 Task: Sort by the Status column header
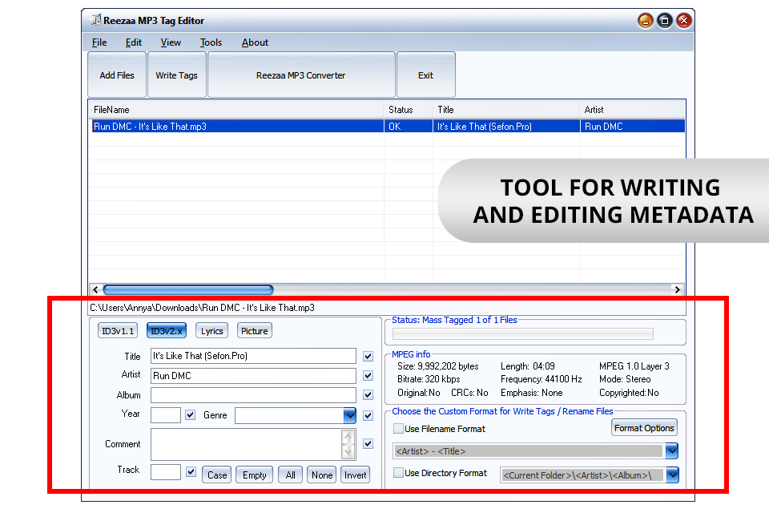pyautogui.click(x=408, y=110)
